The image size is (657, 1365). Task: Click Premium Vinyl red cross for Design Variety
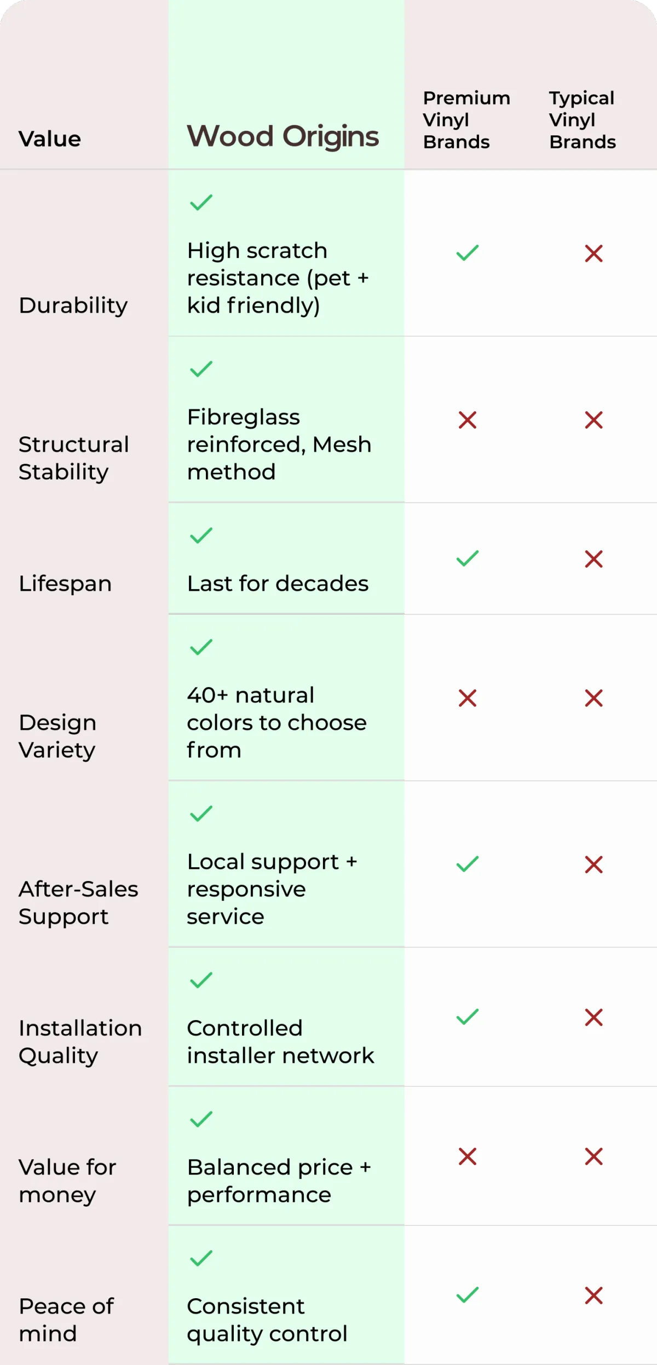pyautogui.click(x=468, y=698)
